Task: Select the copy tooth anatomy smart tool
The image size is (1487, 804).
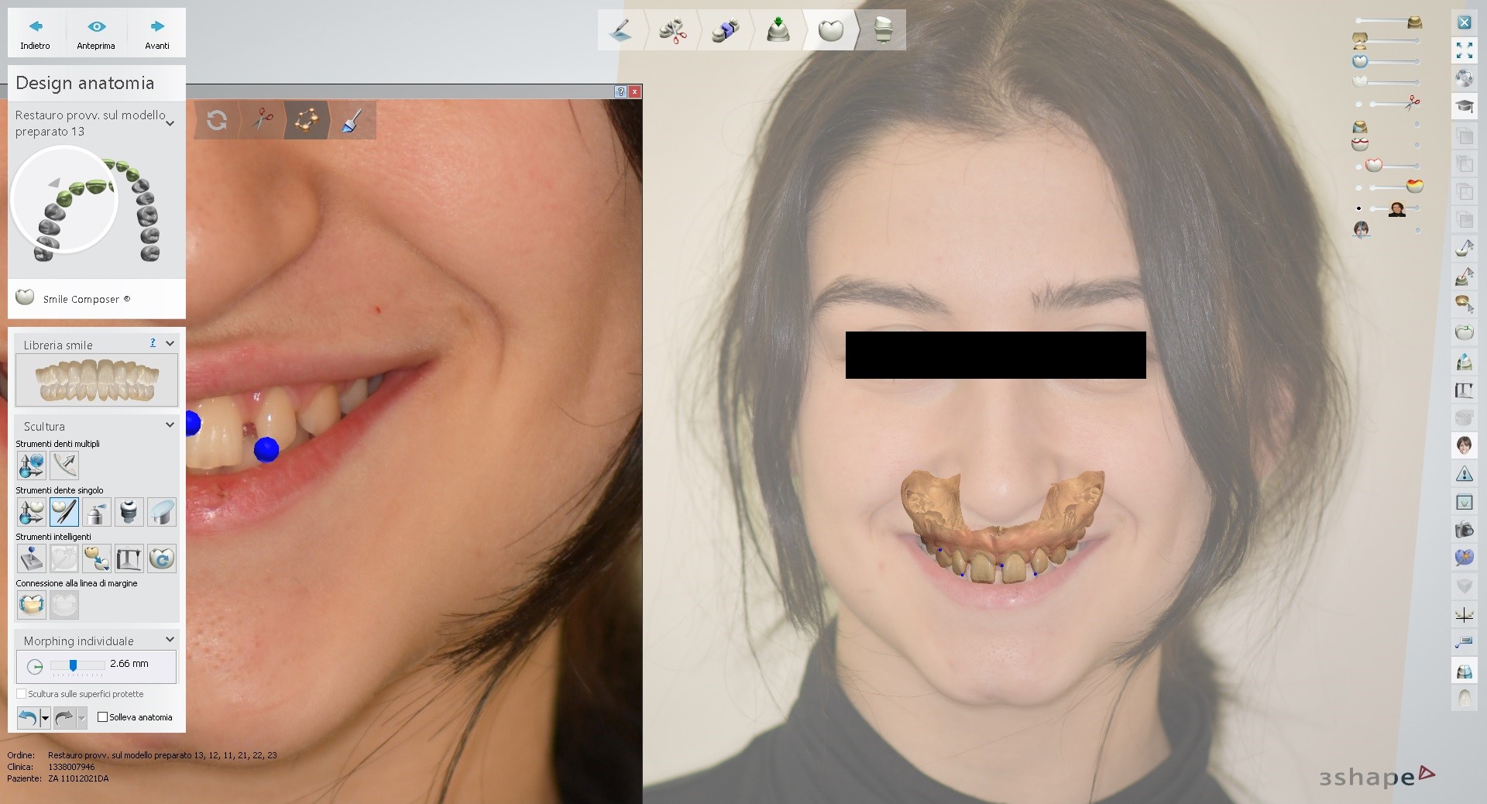Action: coord(97,558)
